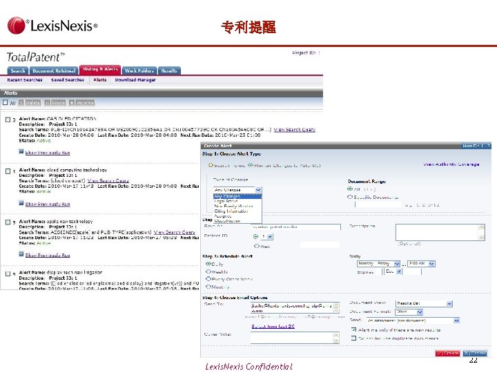This screenshot has height=373, width=497.
Task: Click Show Previously Run under apple alert
Action: [48, 255]
